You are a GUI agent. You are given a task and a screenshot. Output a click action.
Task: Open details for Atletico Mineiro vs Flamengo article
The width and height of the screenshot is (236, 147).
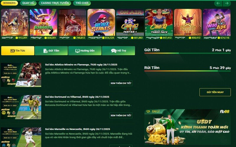pos(121,83)
